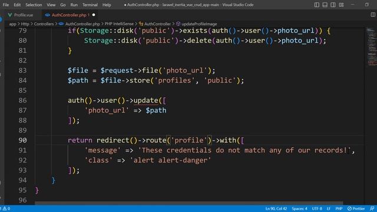Click Spaces: 4 indentation status item

(299, 208)
